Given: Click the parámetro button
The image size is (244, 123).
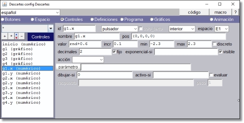Looking at the screenshot, I should pyautogui.click(x=68, y=67).
